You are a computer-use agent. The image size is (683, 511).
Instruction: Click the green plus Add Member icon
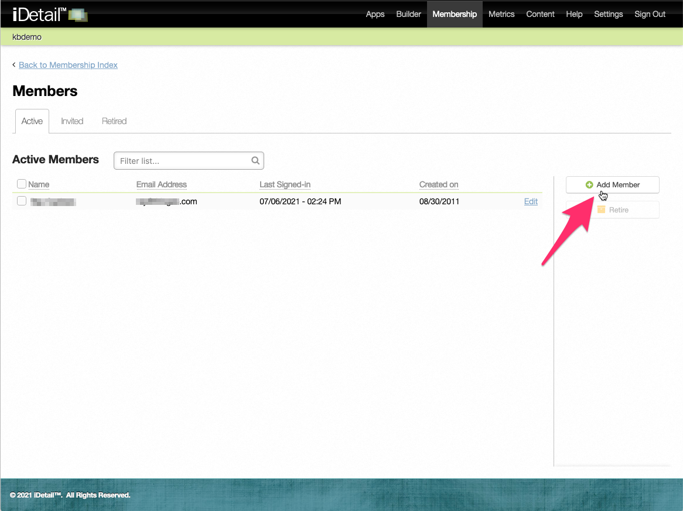[589, 185]
